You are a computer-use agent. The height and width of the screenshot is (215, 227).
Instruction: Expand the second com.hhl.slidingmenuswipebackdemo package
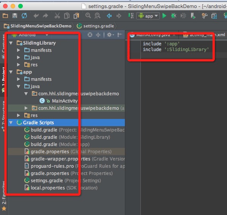26,108
